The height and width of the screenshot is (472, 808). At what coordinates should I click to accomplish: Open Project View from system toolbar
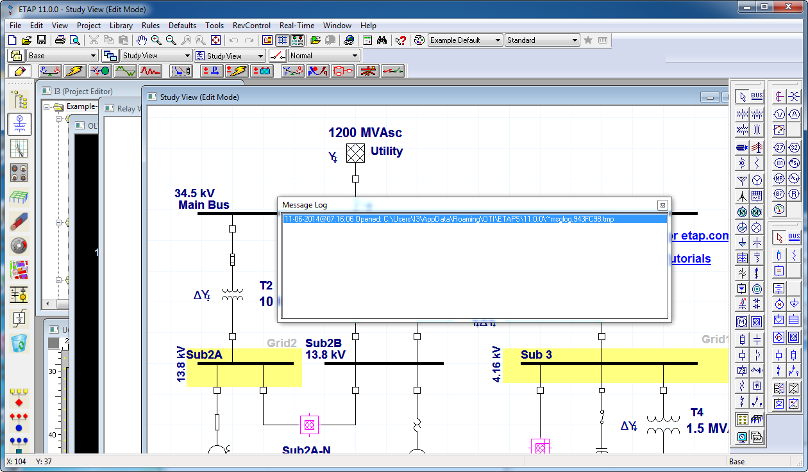click(x=20, y=100)
